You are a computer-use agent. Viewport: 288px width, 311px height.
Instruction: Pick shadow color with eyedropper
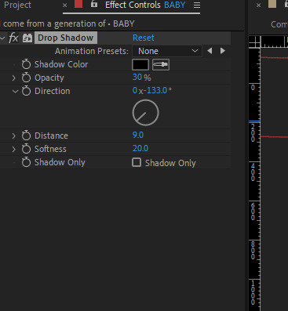[161, 64]
